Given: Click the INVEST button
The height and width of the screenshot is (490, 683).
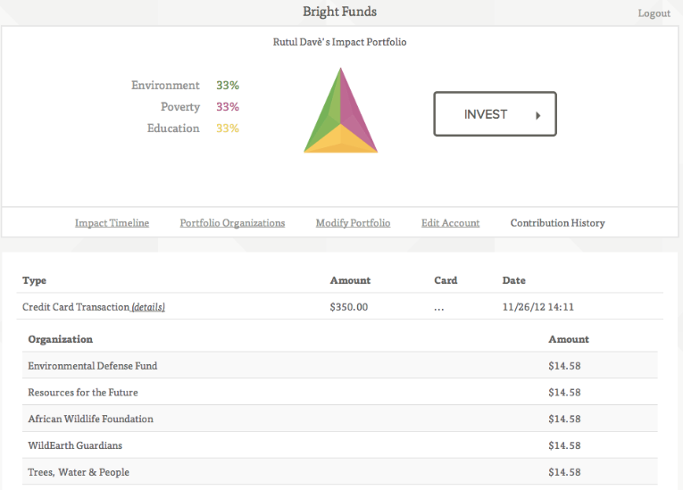Looking at the screenshot, I should coord(495,114).
